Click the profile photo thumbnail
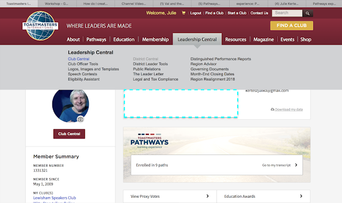Screen dimensions: 342x203 [71, 105]
